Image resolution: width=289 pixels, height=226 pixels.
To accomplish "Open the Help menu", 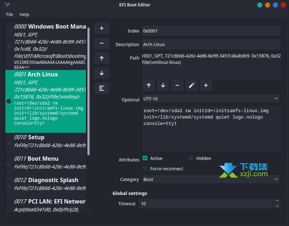I will click(x=24, y=15).
